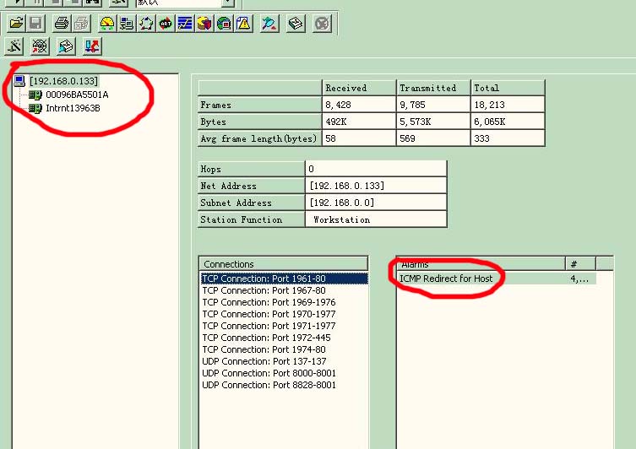
Task: Click the Connections column header
Action: [x=283, y=263]
